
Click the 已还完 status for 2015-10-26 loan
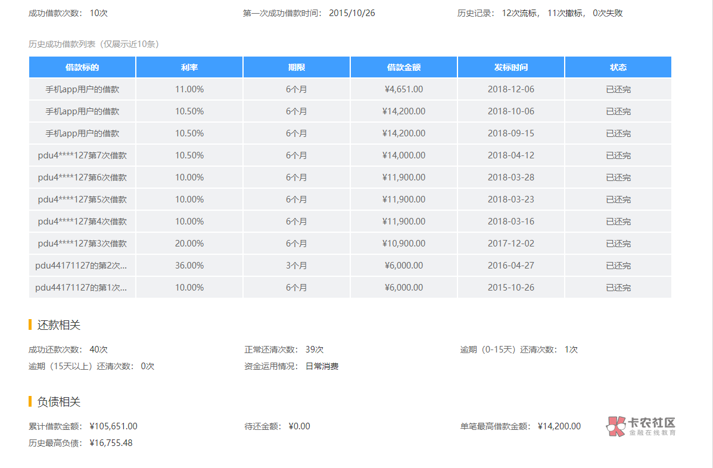(x=618, y=288)
